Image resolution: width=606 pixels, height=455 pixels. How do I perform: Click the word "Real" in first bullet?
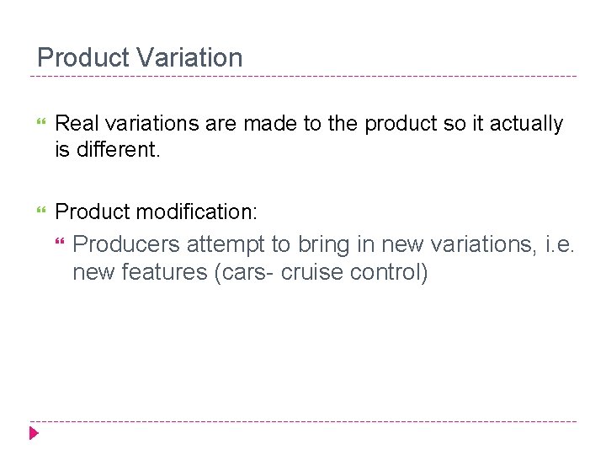click(x=77, y=123)
